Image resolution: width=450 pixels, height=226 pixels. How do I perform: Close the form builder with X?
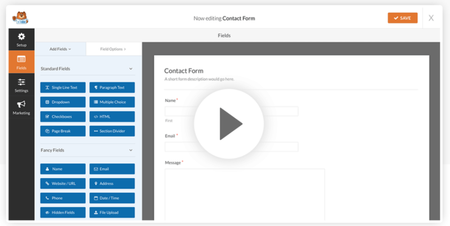[x=431, y=18]
